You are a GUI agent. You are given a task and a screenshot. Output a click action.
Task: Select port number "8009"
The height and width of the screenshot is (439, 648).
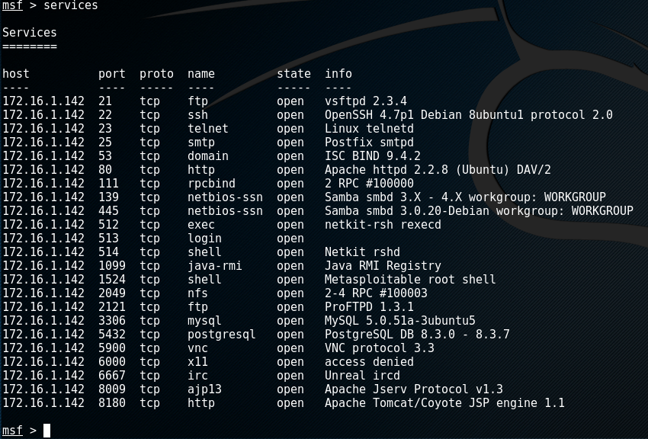pos(111,389)
